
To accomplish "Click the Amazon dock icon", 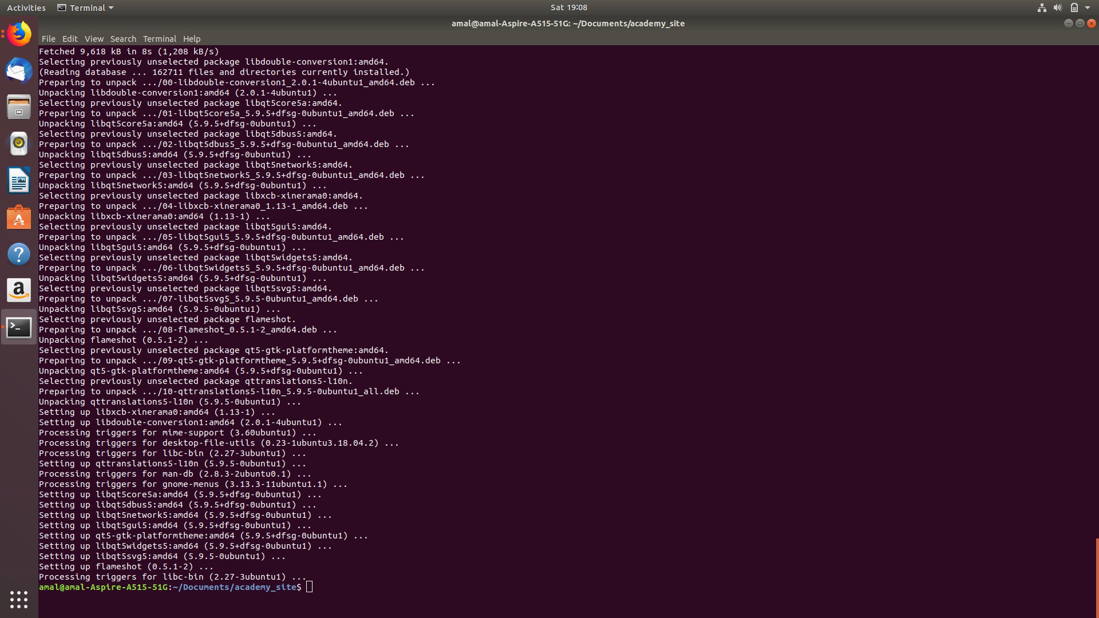I will (19, 291).
